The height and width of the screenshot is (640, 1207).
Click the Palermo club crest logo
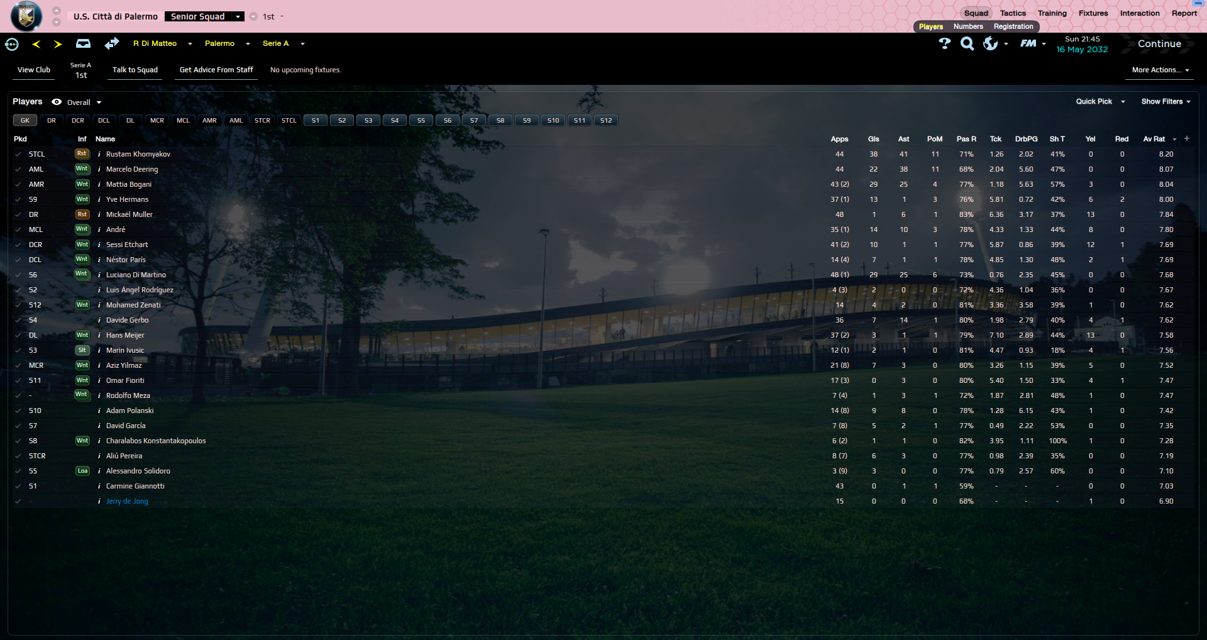(x=26, y=16)
